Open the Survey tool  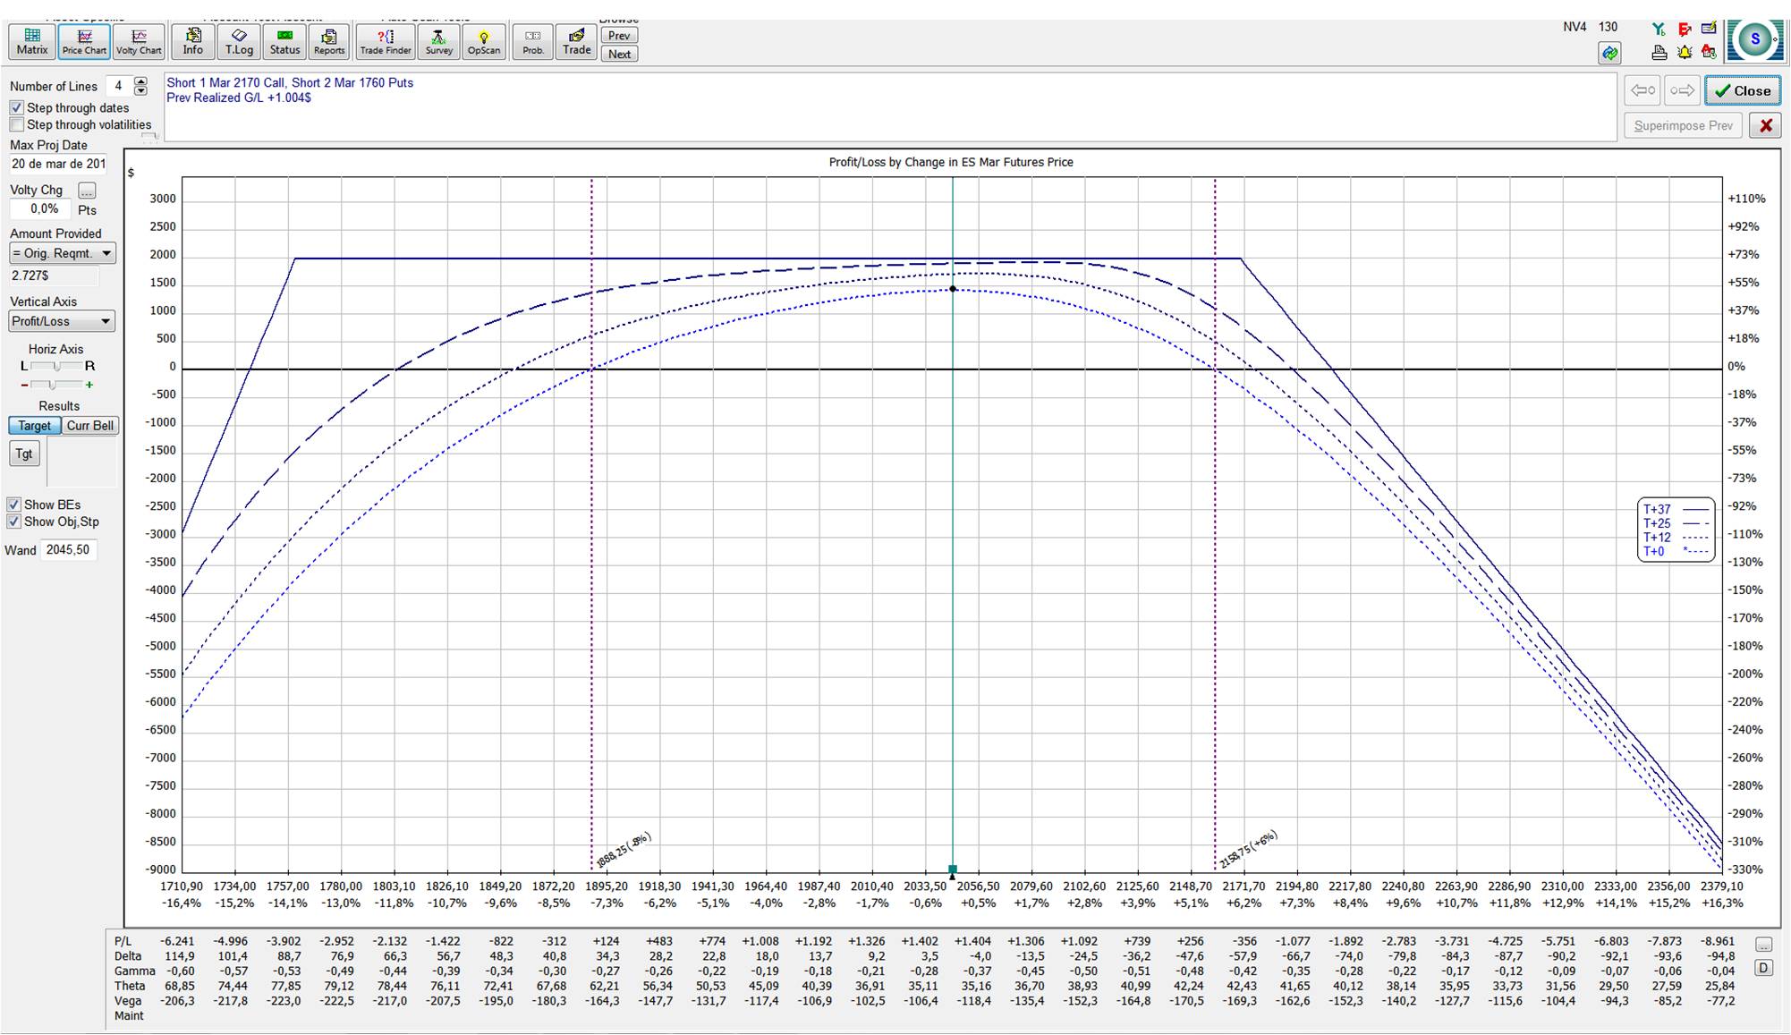pyautogui.click(x=438, y=41)
